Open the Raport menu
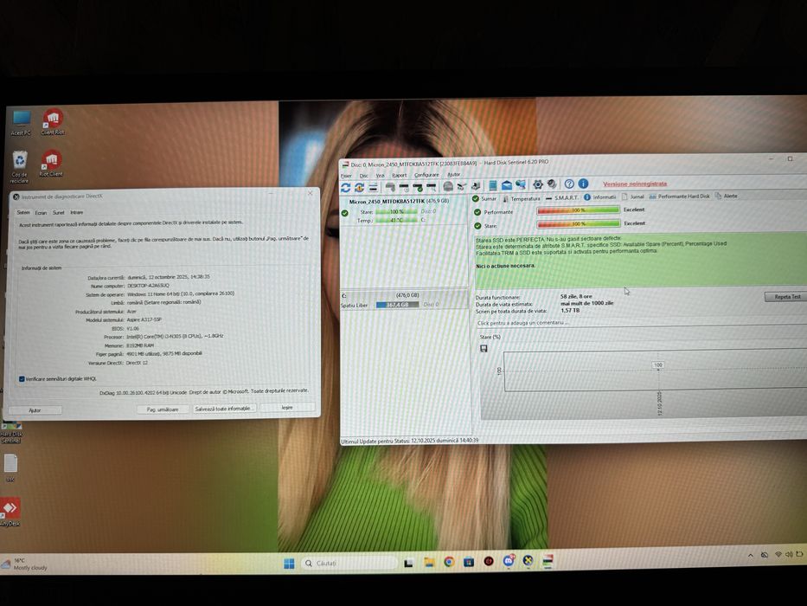The width and height of the screenshot is (807, 606). tap(399, 175)
